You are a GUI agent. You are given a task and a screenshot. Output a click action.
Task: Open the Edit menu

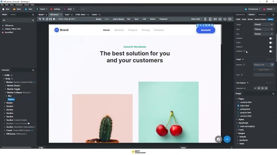tap(6, 5)
